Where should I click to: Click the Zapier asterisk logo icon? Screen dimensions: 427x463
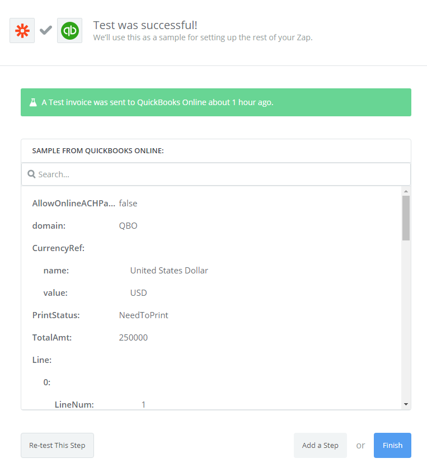[22, 30]
